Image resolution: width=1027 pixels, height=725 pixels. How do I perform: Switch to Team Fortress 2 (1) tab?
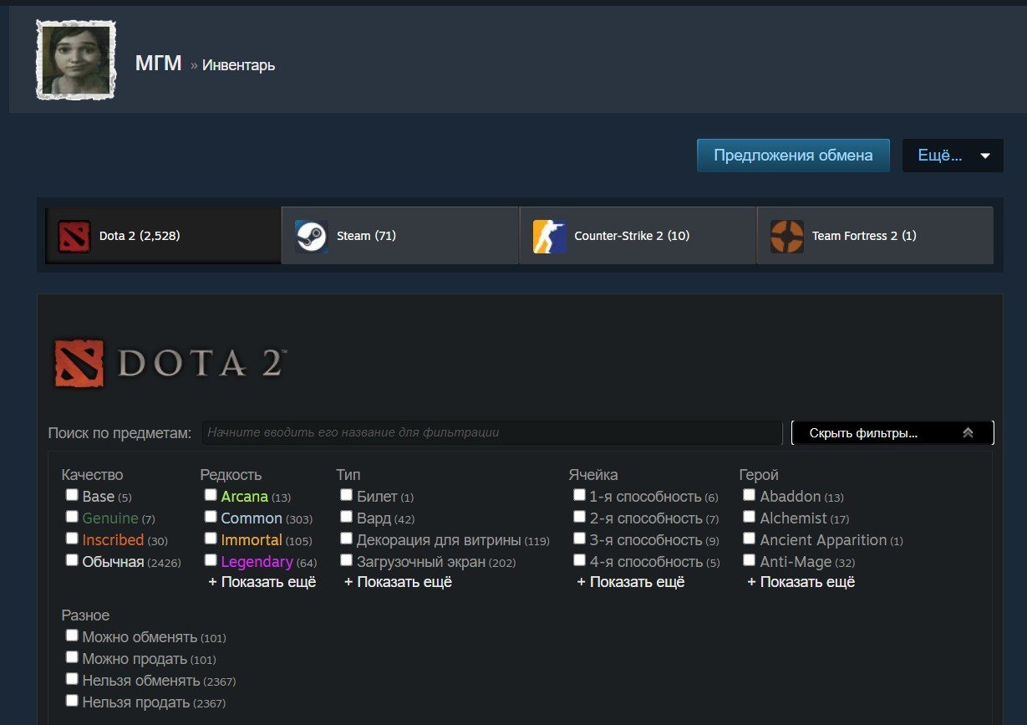pyautogui.click(x=875, y=236)
